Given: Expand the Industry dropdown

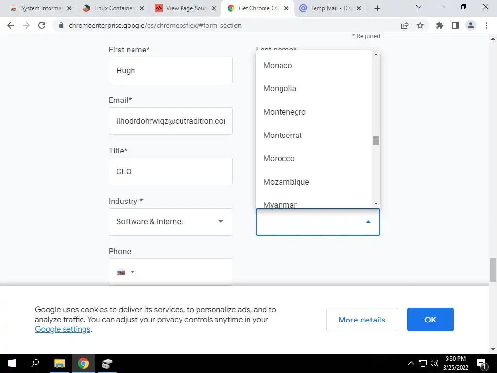Looking at the screenshot, I should [x=170, y=221].
